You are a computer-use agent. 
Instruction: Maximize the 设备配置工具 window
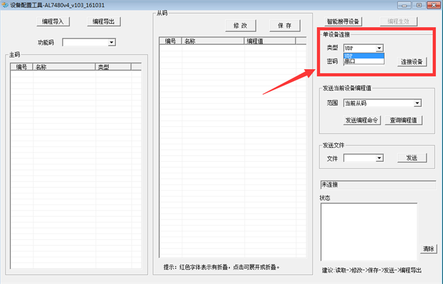click(x=419, y=5)
